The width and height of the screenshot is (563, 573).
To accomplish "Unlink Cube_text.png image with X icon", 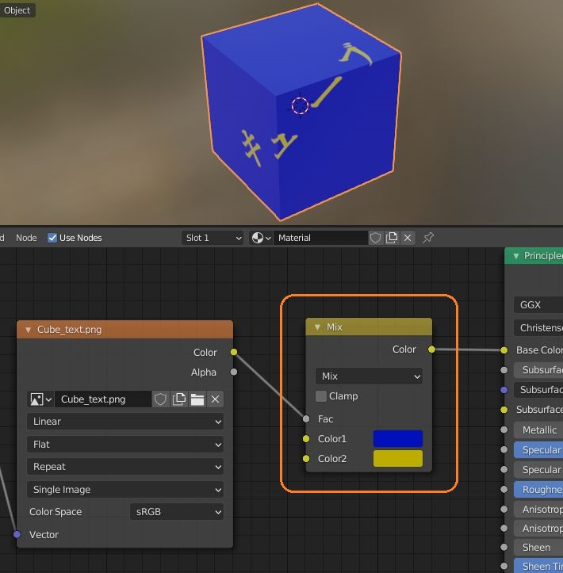I will [x=215, y=399].
